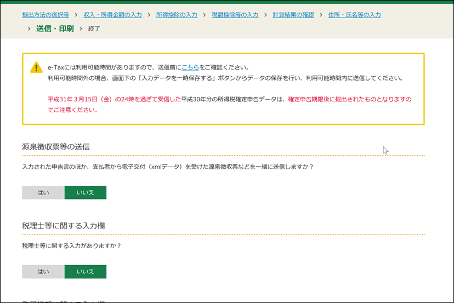Screen dimensions: 454x303
Task: Open the 提出方法の選択等 breadcrumb link
Action: 46,15
